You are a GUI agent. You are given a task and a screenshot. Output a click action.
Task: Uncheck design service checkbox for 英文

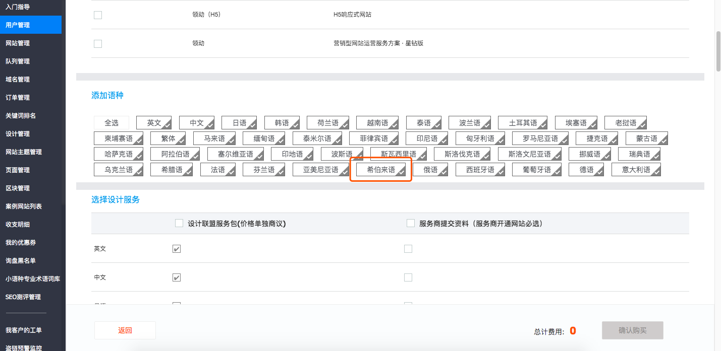[x=177, y=249]
